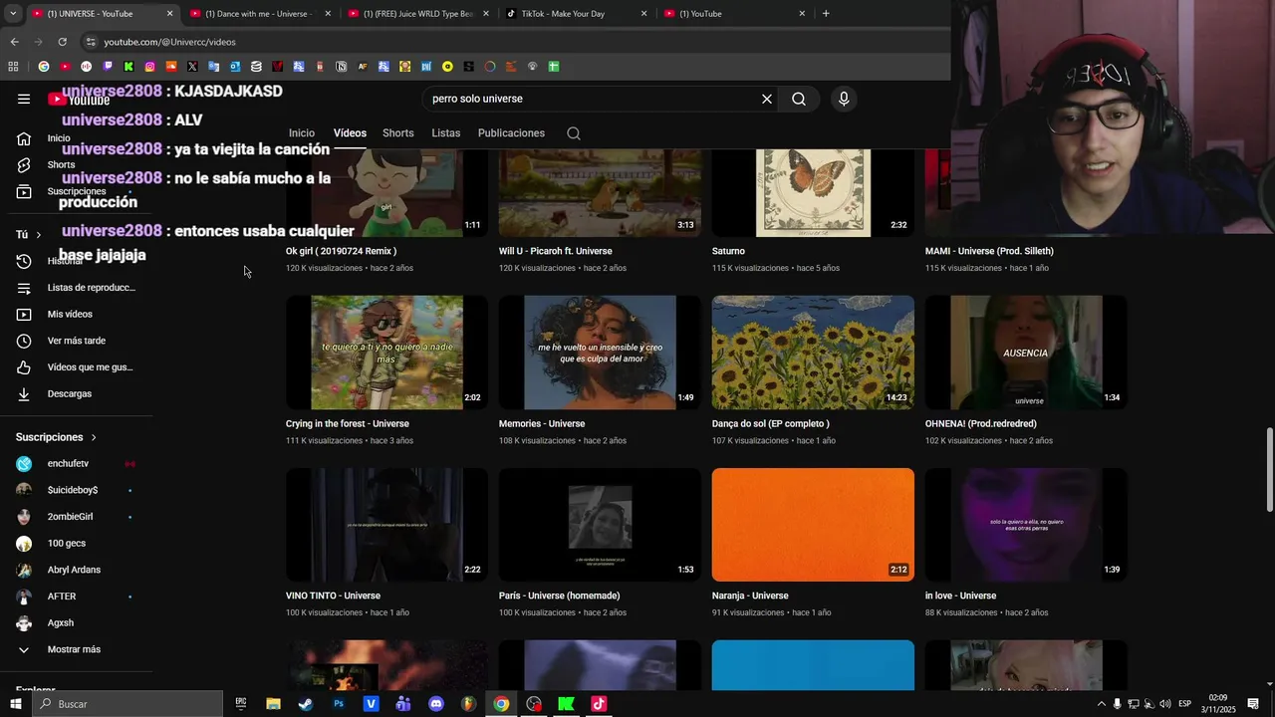This screenshot has width=1275, height=717.
Task: Open the 'Saturno' video title
Action: point(728,252)
